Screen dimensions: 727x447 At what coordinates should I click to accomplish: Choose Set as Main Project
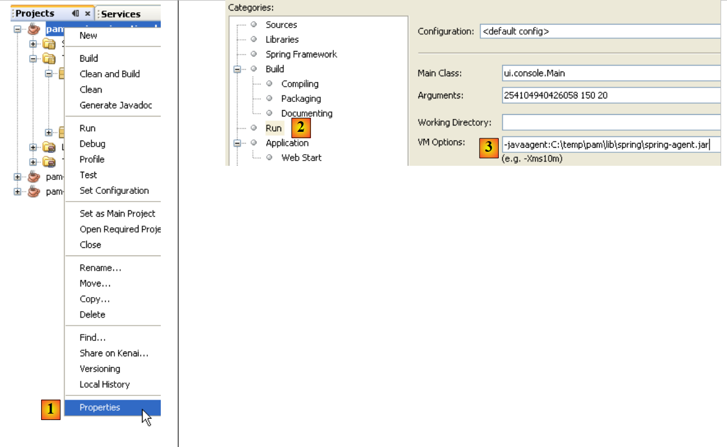[117, 213]
